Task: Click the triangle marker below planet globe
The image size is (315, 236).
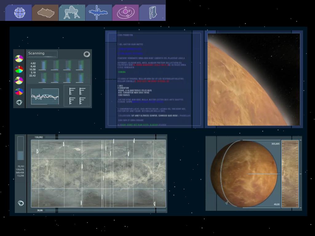Action: coord(227,203)
